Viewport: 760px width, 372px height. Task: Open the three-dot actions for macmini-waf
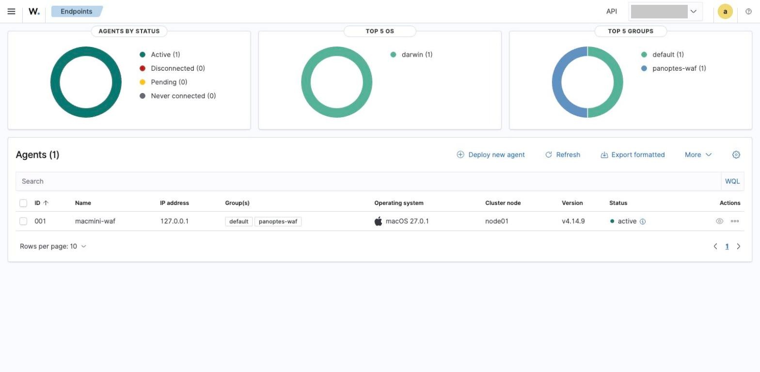pos(735,221)
